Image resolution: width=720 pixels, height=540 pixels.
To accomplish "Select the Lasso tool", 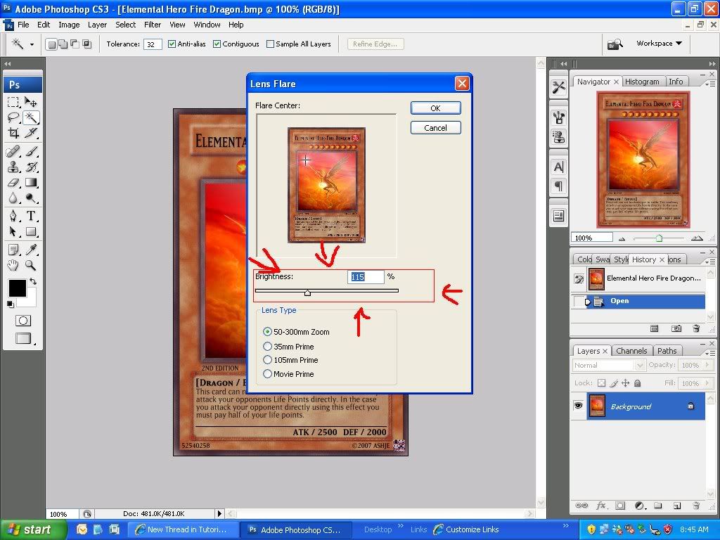I will click(13, 117).
